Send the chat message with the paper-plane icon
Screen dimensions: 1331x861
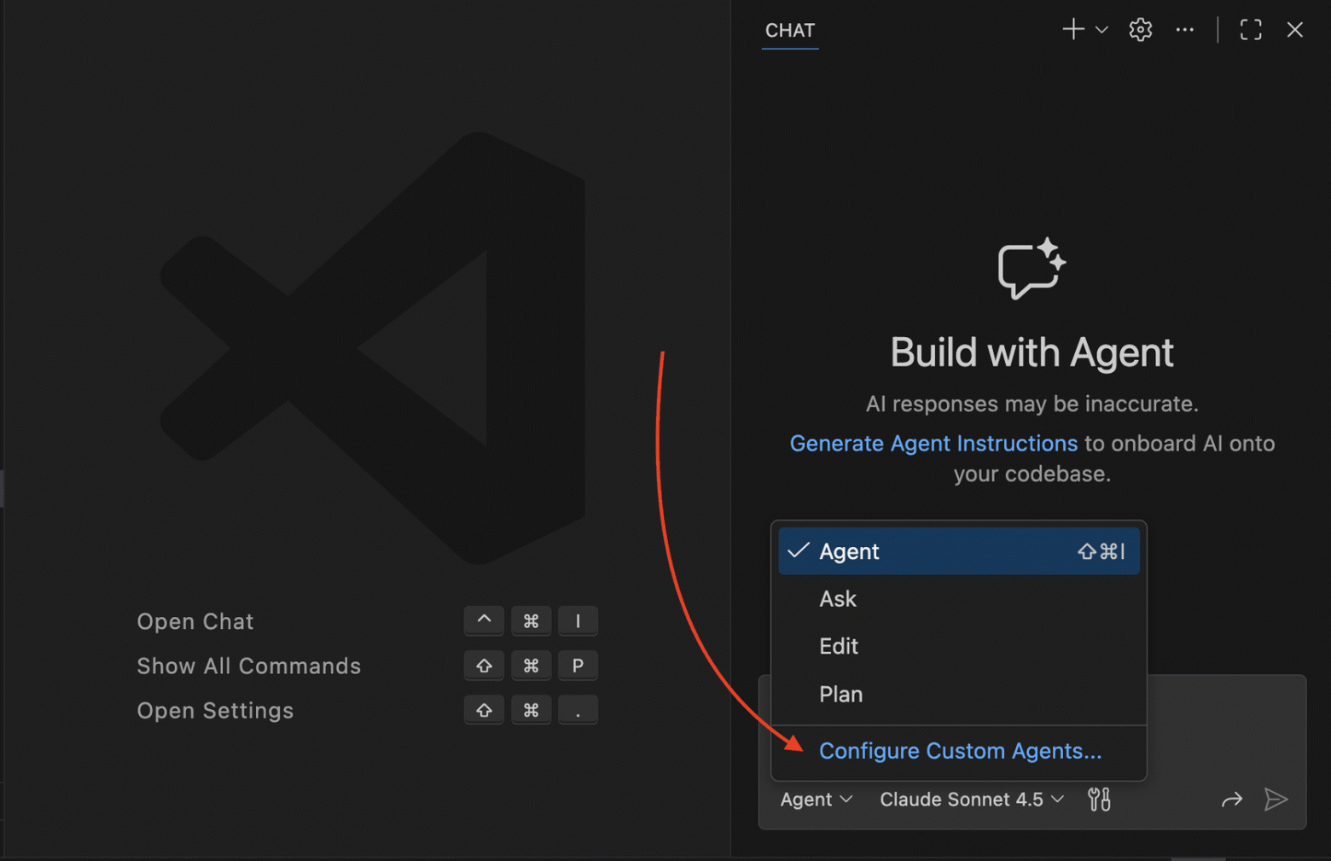(1277, 800)
